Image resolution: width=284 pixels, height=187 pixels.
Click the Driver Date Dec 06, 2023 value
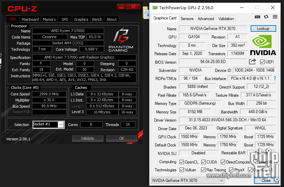click(x=196, y=128)
